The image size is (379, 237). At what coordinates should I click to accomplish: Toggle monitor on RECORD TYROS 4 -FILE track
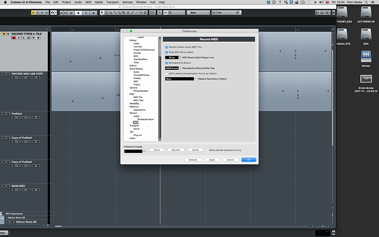pos(19,38)
